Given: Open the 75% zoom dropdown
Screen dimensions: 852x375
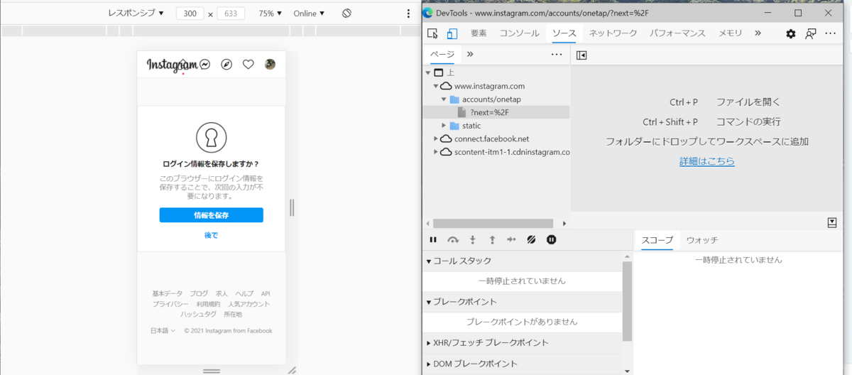Looking at the screenshot, I should click(x=270, y=13).
